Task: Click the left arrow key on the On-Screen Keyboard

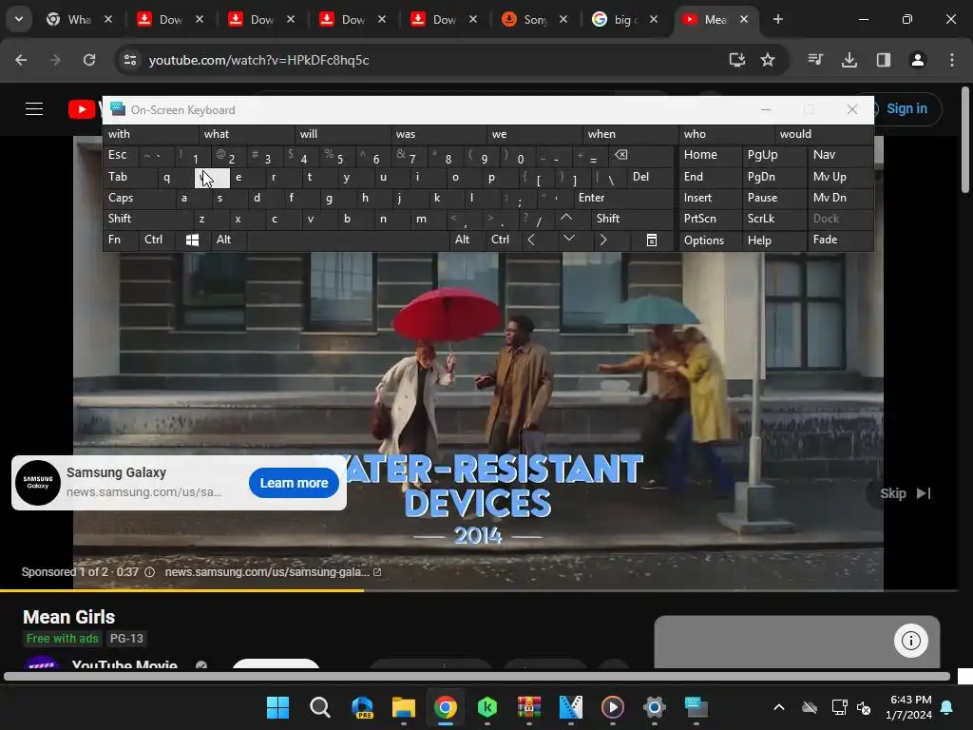Action: [x=531, y=240]
